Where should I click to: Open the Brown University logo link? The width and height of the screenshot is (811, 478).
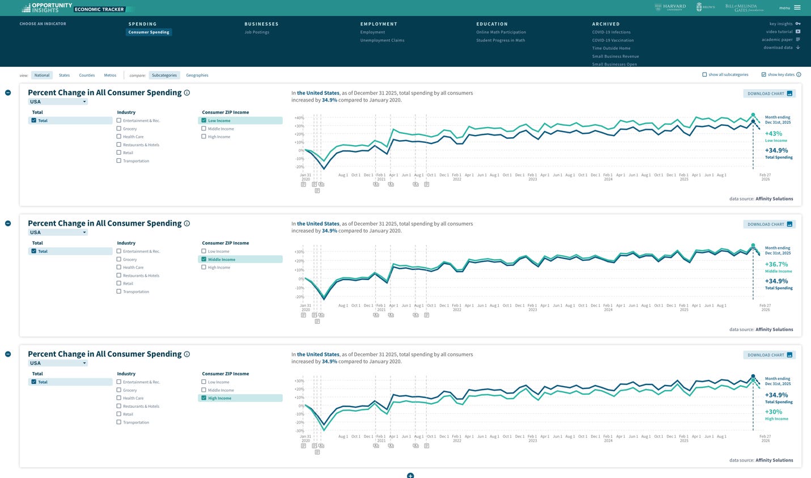coord(706,7)
